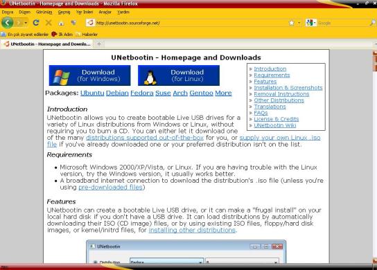Viewport: 377px width, 270px height.
Task: Follow the 'pre-downloaded files' link
Action: 111,187
